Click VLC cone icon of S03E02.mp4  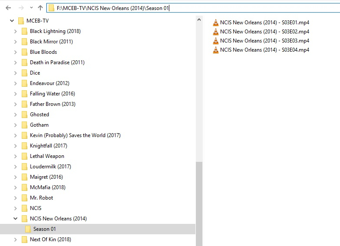pyautogui.click(x=215, y=32)
